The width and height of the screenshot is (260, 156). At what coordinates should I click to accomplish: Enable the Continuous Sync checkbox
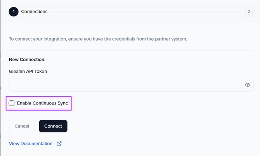12,103
